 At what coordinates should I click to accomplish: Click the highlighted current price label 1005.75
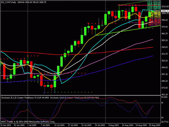point(165,11)
